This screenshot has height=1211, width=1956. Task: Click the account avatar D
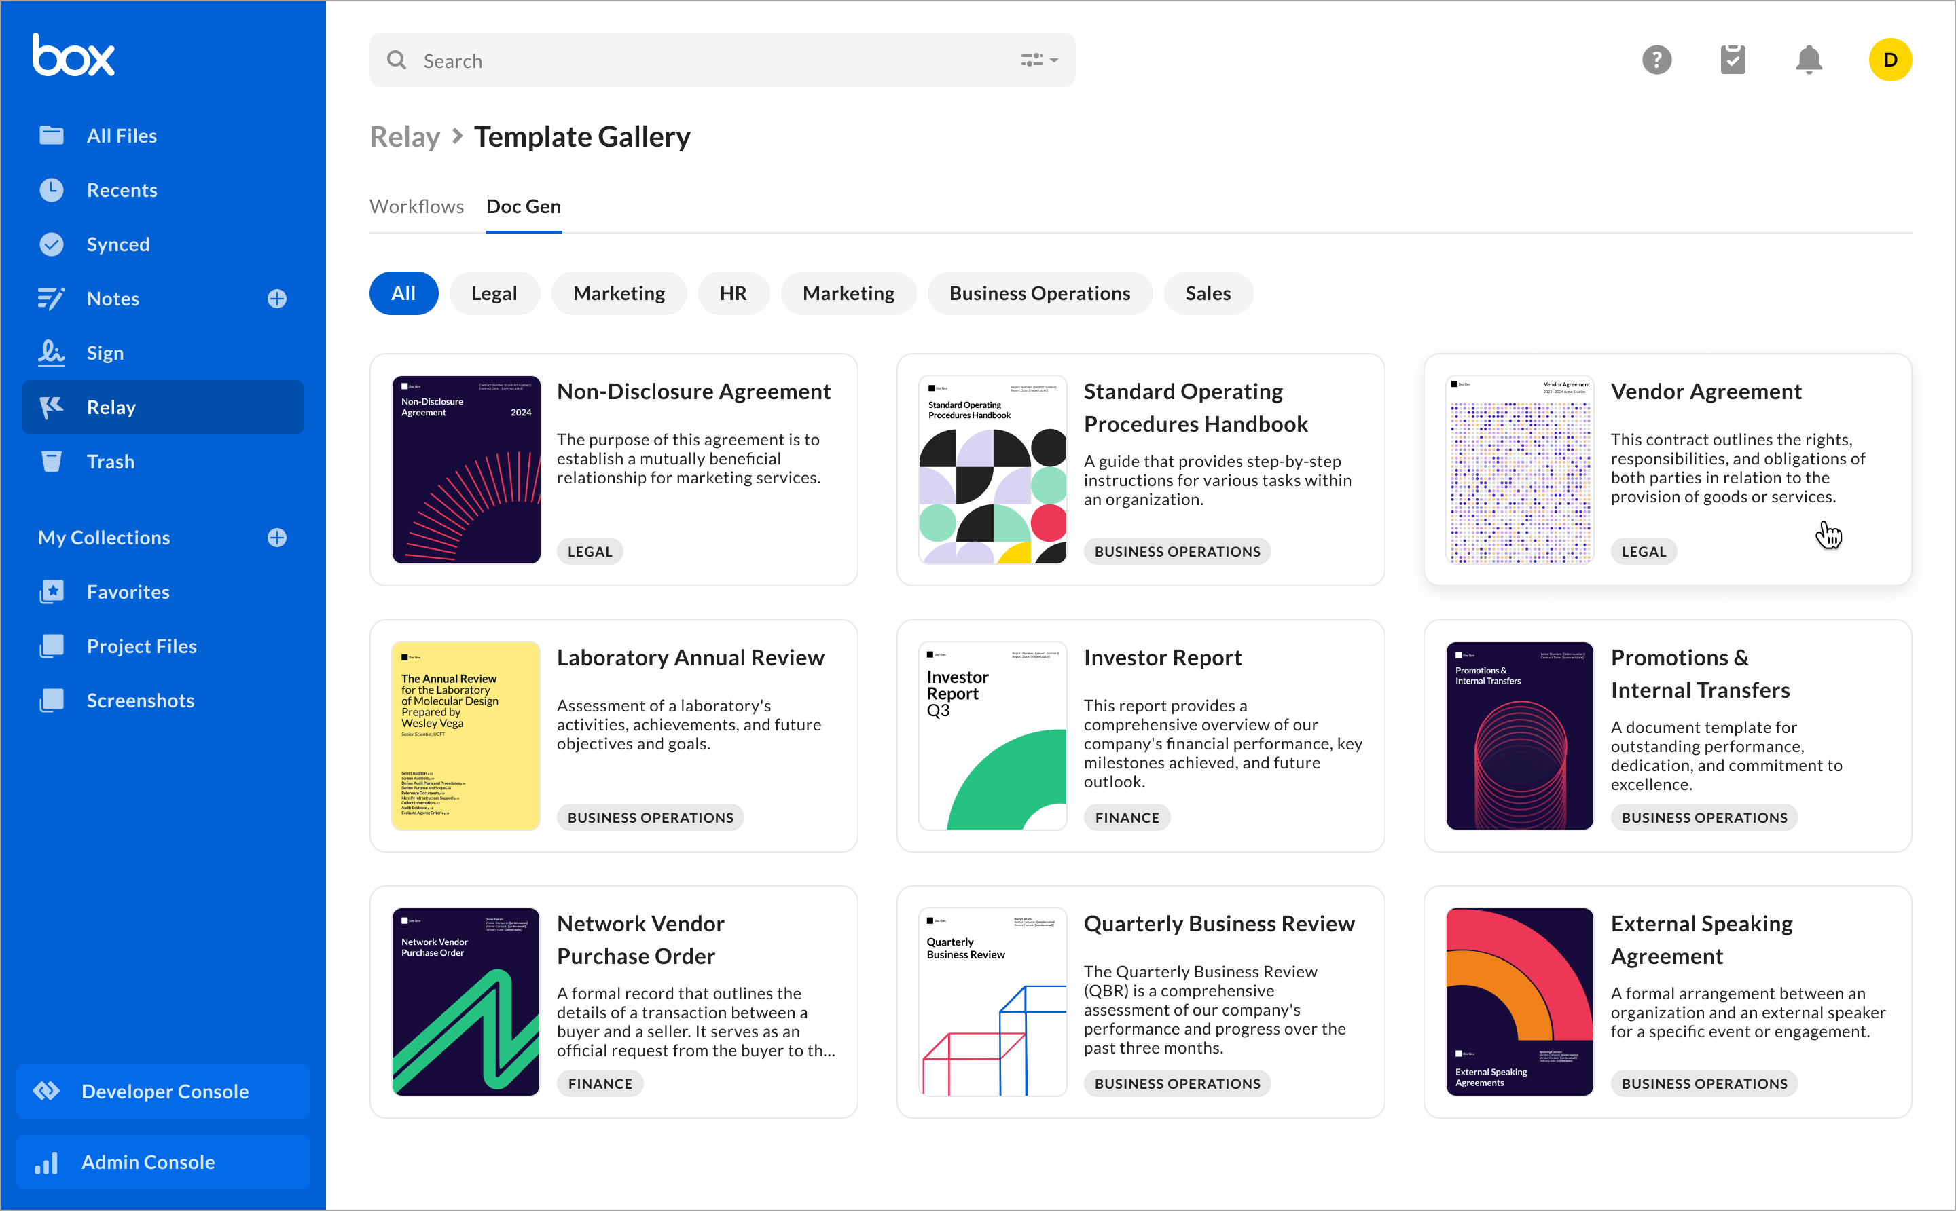[x=1890, y=59]
